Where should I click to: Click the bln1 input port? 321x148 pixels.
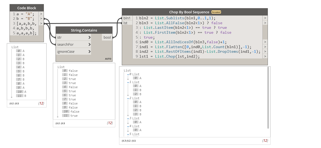click(x=127, y=18)
